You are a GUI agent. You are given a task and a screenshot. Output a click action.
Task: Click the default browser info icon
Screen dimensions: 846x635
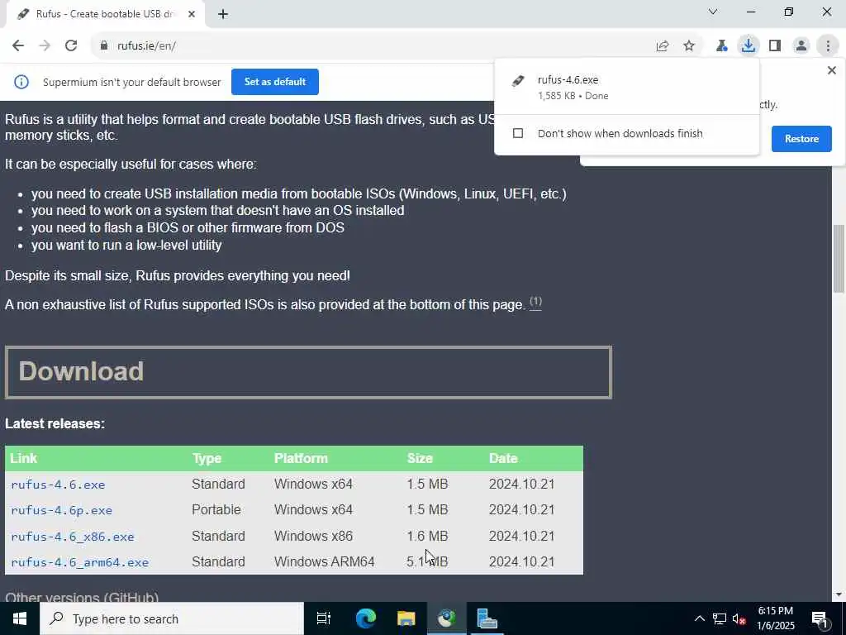(21, 82)
